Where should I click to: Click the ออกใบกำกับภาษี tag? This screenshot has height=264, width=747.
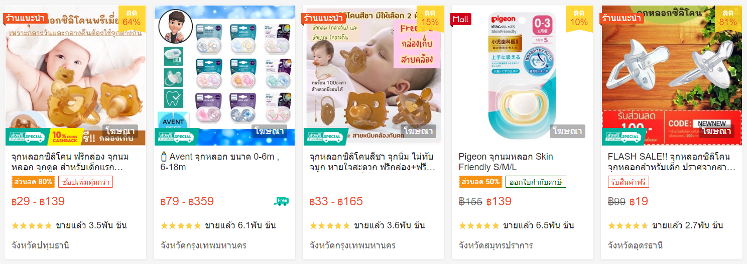[536, 182]
